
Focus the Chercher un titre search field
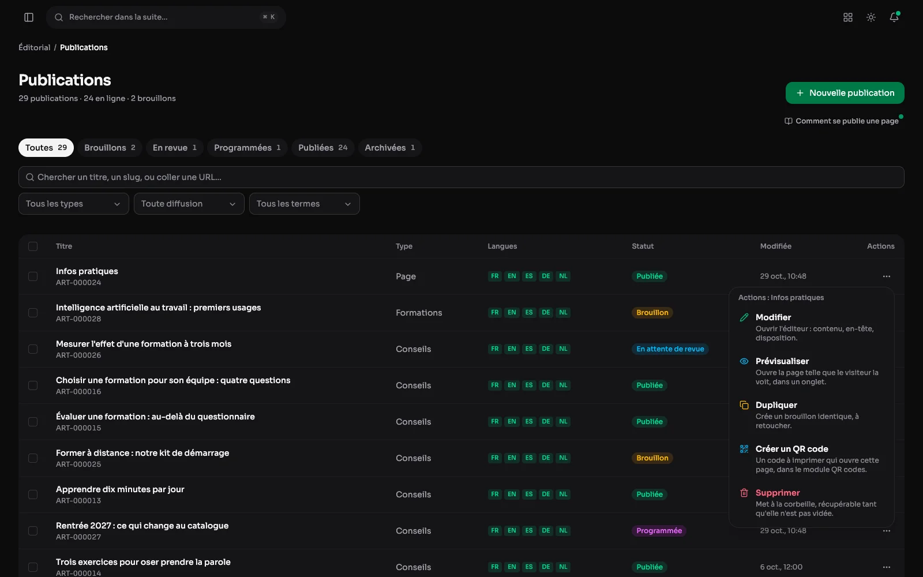pos(461,177)
